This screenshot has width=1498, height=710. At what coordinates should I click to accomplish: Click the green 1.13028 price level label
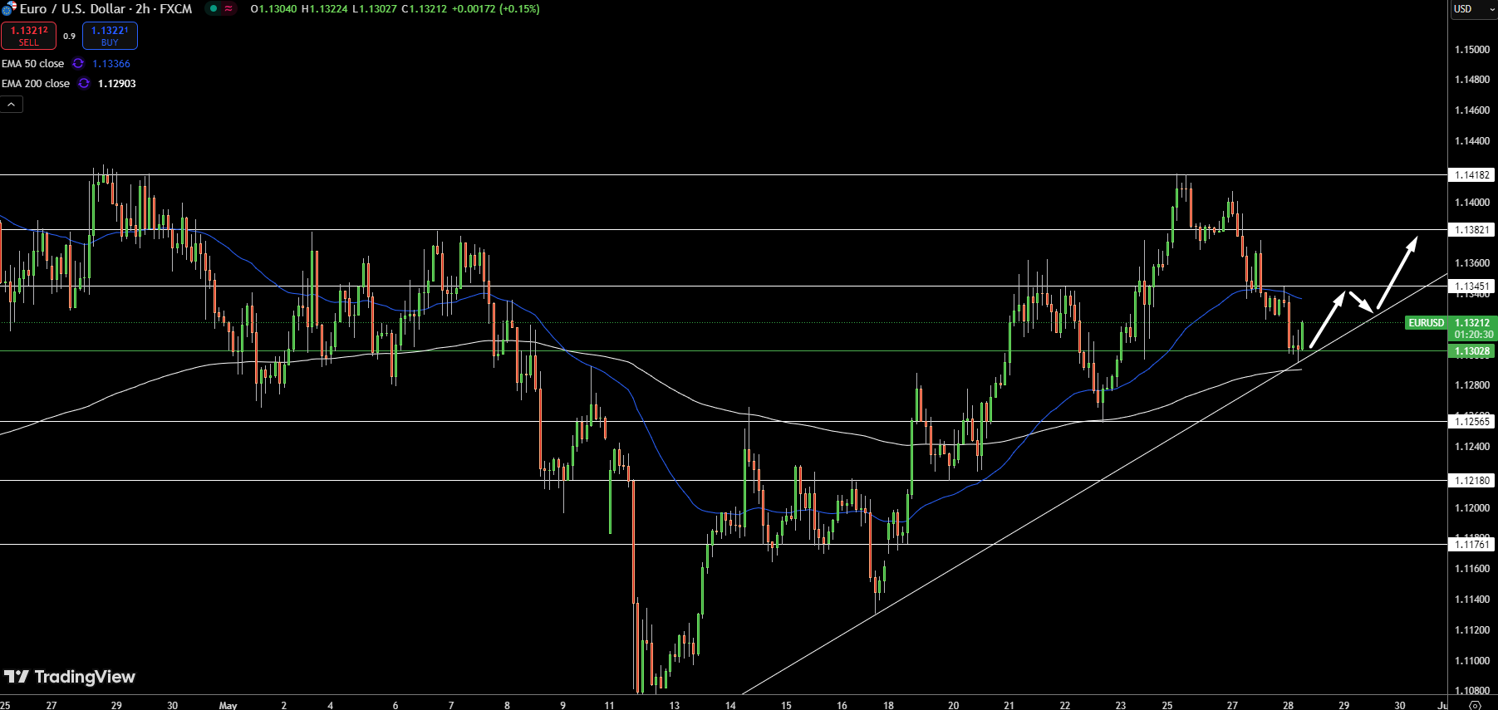pyautogui.click(x=1472, y=351)
